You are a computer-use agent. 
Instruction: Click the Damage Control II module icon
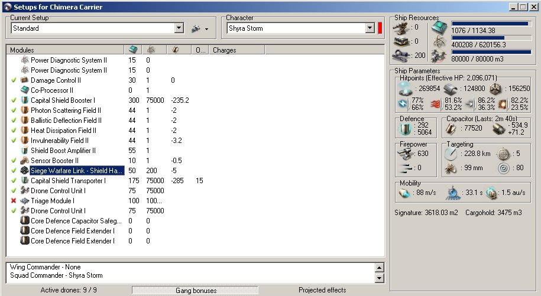coord(24,80)
